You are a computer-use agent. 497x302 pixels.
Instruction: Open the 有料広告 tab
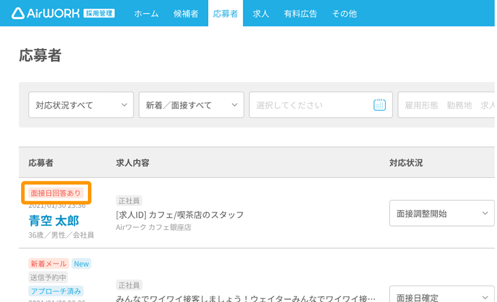click(300, 13)
